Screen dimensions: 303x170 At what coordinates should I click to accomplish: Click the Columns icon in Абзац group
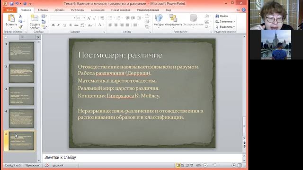(135, 25)
